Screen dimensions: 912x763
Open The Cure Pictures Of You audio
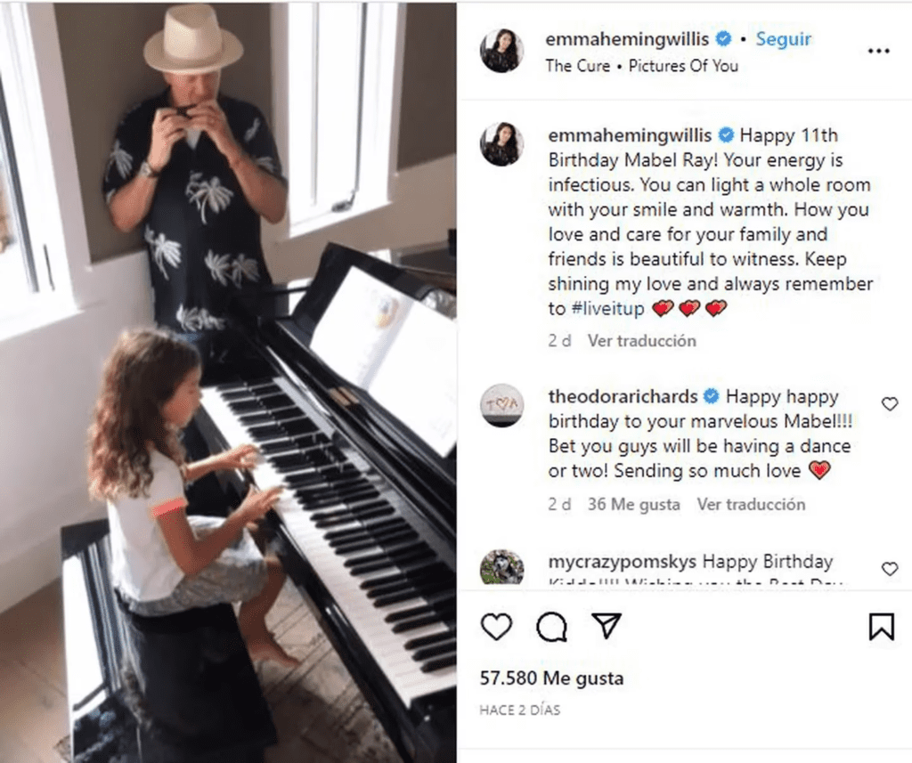coord(641,66)
